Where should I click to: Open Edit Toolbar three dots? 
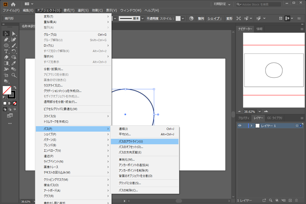[10, 123]
